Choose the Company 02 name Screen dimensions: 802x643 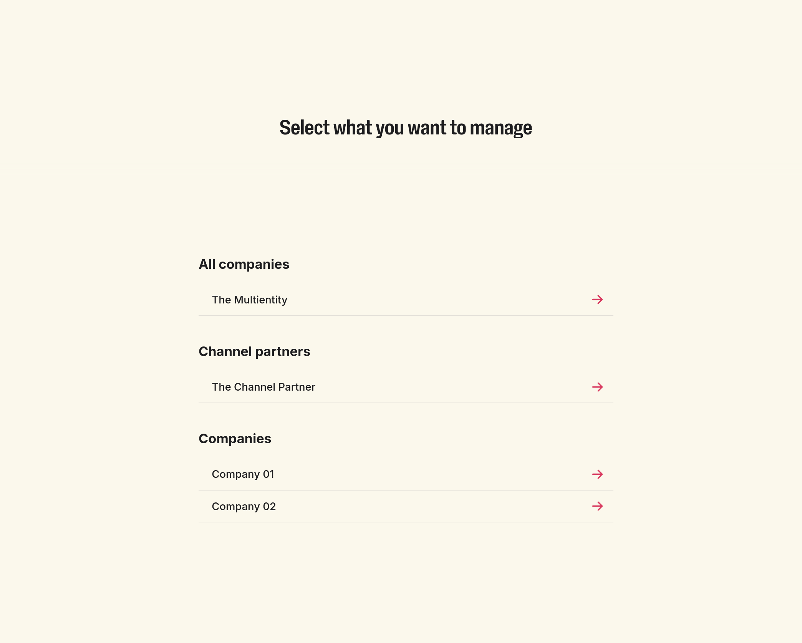tap(244, 507)
